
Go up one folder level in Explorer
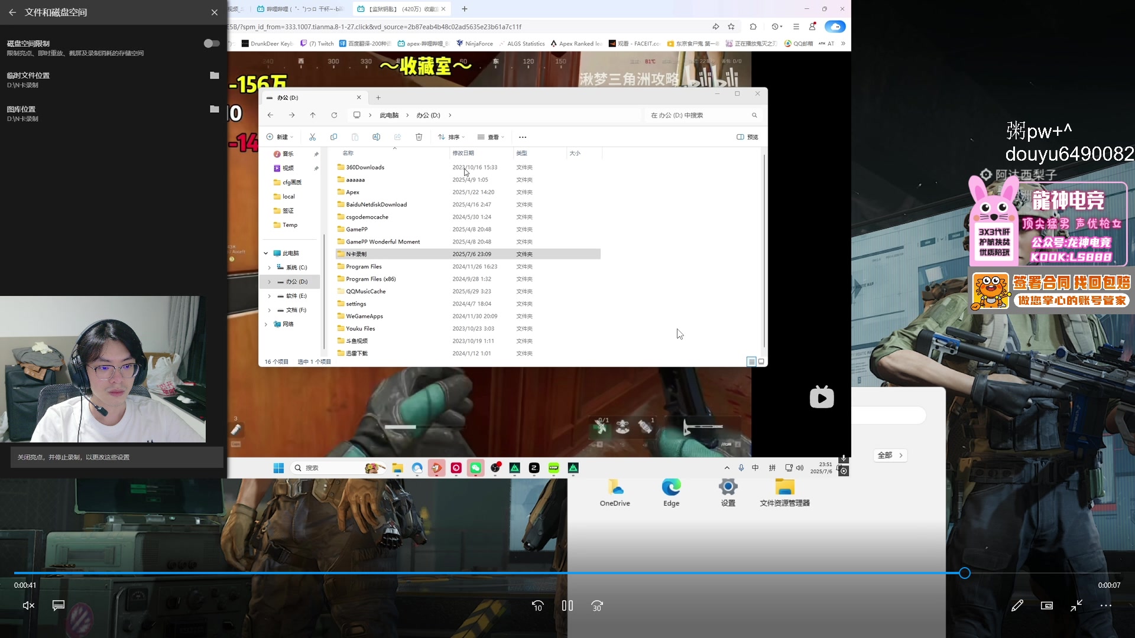point(313,115)
